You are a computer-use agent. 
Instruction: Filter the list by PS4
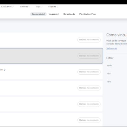pyautogui.click(x=109, y=82)
